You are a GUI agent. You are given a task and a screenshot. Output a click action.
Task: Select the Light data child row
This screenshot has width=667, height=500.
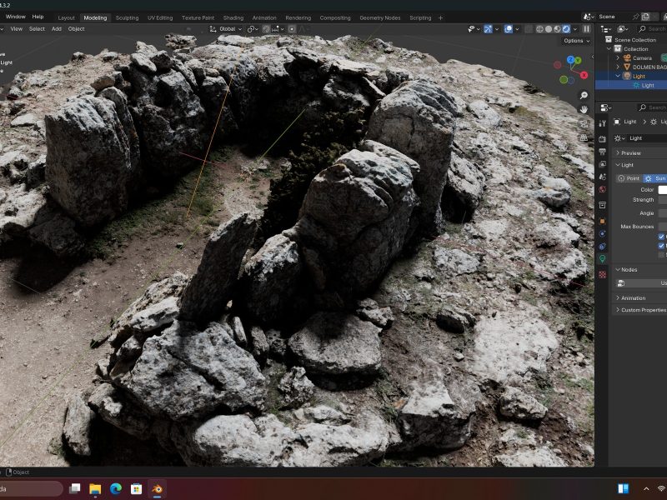pos(632,86)
